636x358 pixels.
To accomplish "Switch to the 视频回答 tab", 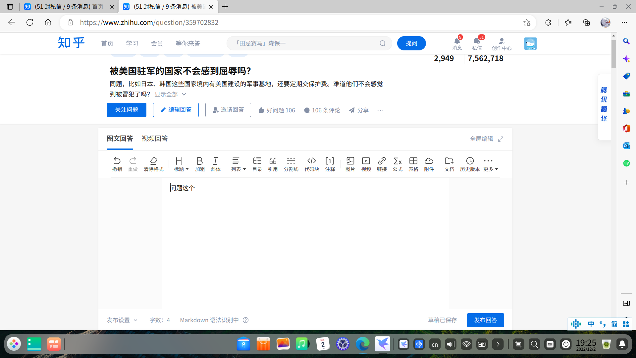I will point(154,139).
